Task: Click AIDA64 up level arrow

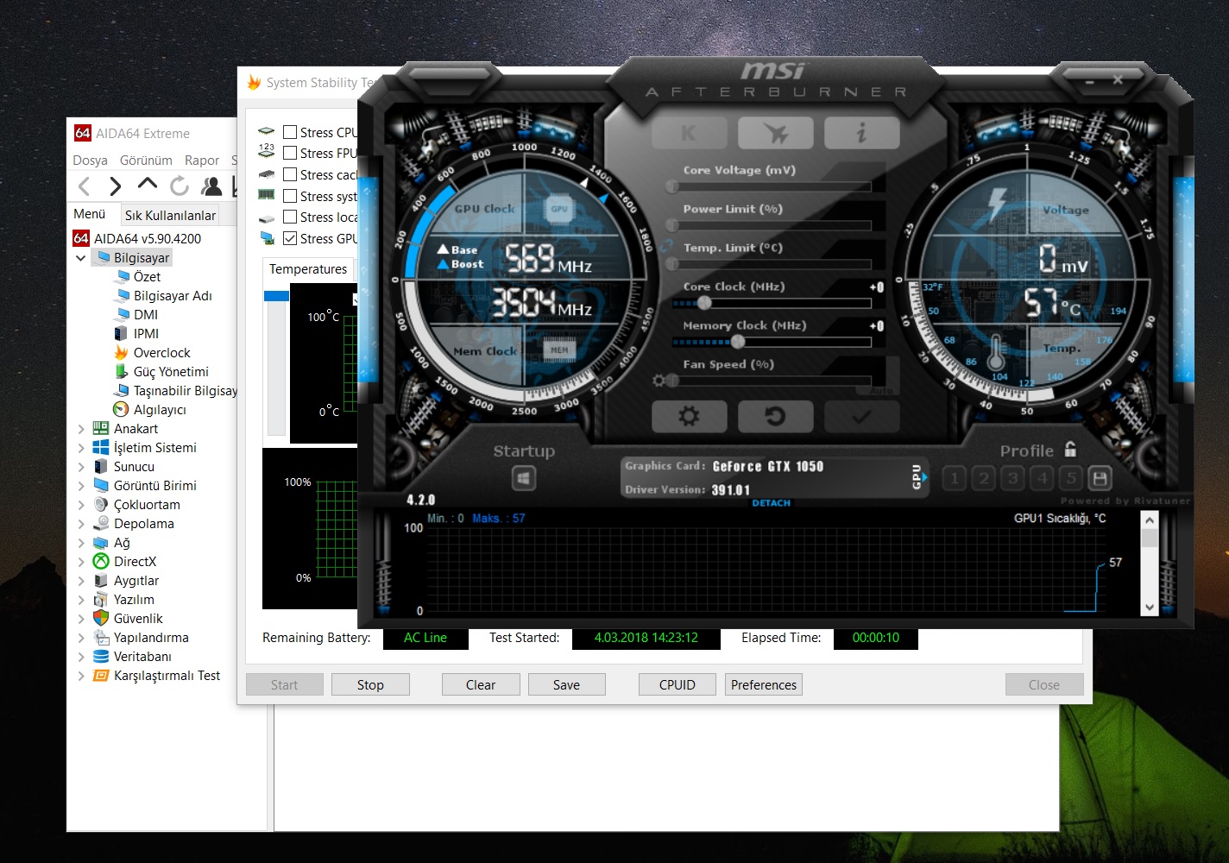Action: point(148,184)
